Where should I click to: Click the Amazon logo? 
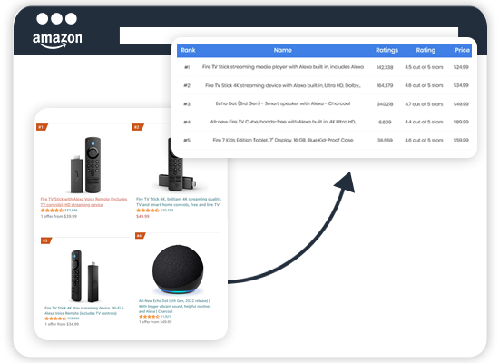57,41
